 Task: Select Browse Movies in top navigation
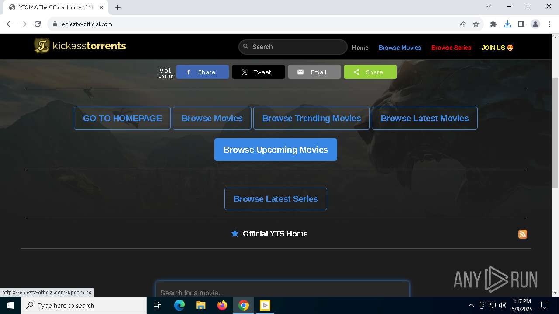click(400, 48)
